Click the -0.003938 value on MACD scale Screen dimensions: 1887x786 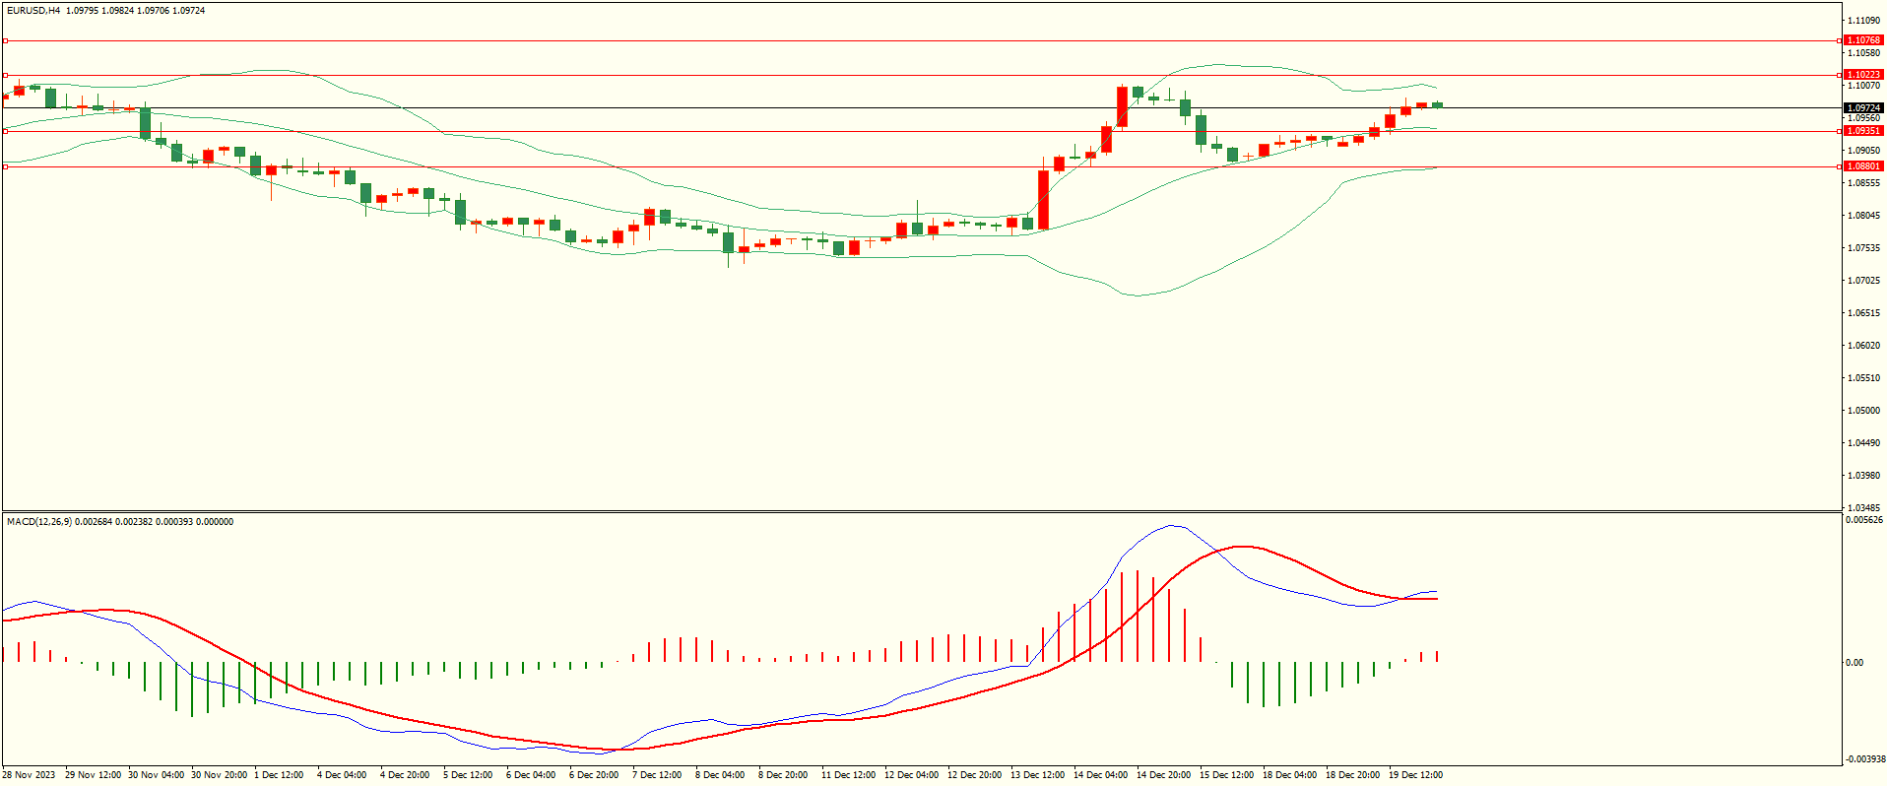pos(1864,759)
